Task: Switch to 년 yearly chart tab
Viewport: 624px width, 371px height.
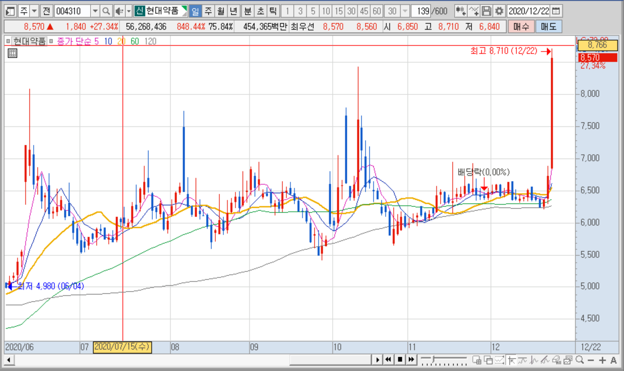Action: [x=233, y=11]
